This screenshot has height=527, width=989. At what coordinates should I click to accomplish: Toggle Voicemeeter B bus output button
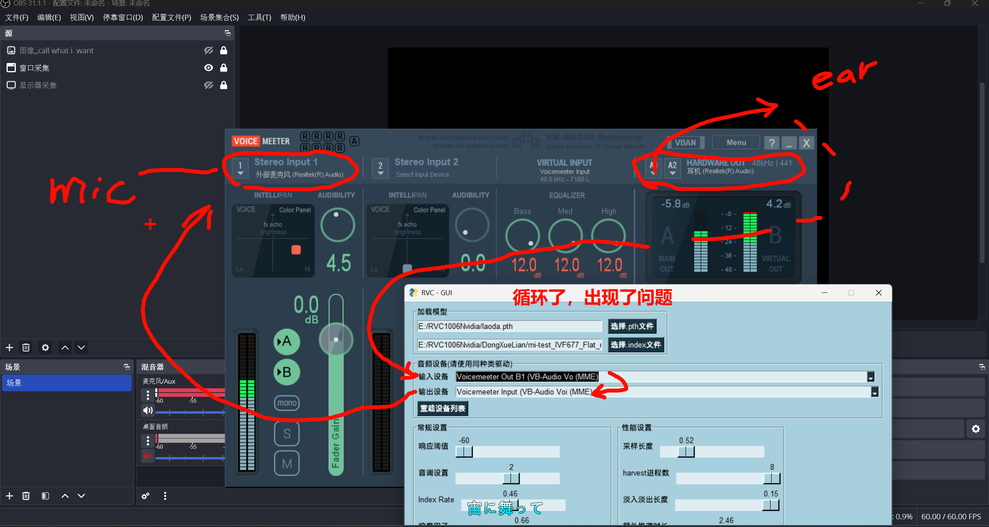tap(286, 372)
